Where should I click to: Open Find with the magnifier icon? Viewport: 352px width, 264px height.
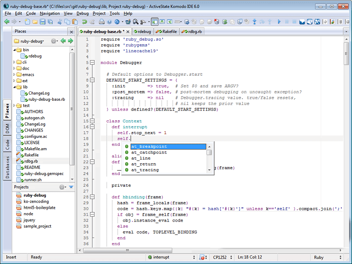click(x=135, y=22)
